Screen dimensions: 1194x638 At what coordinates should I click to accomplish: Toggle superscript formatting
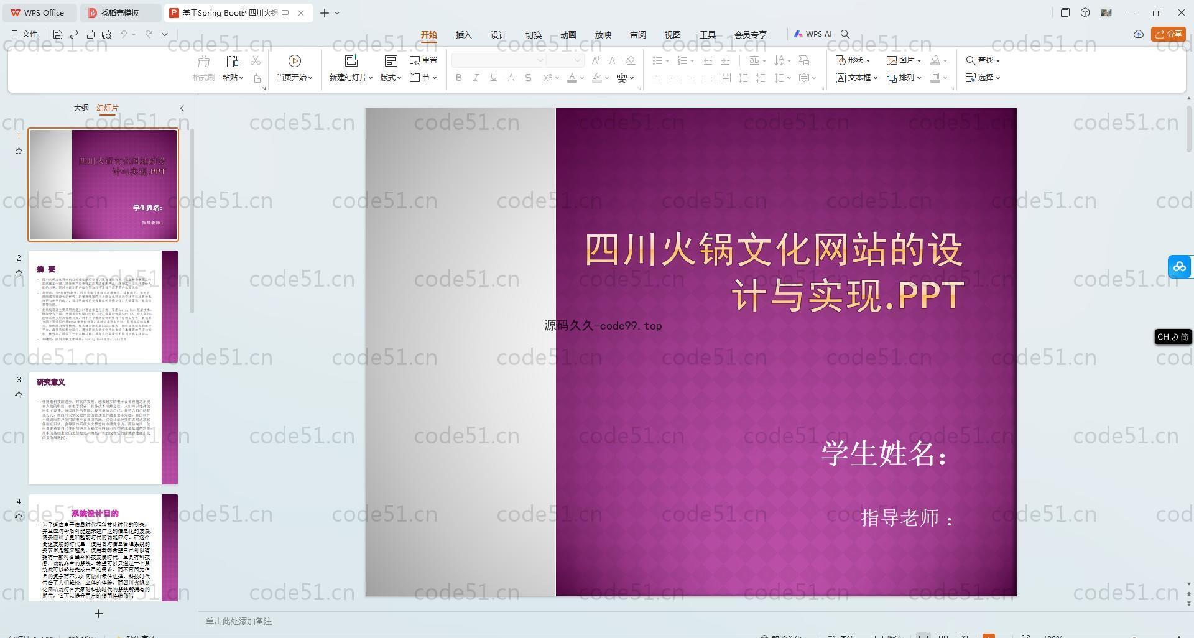(x=547, y=78)
